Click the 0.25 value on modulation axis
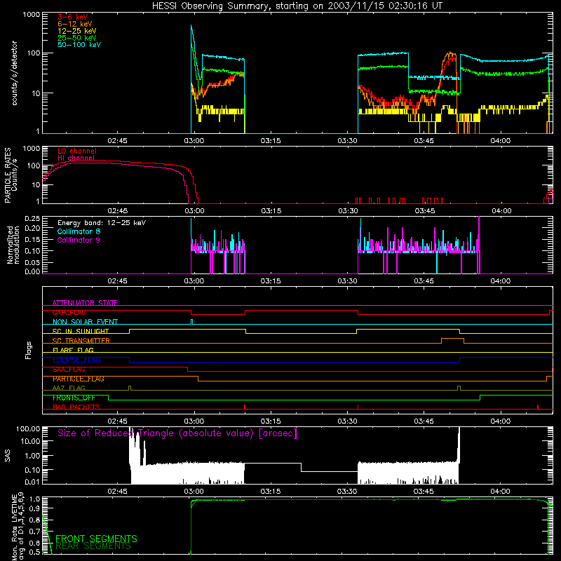This screenshot has height=561, width=561. tap(32, 219)
